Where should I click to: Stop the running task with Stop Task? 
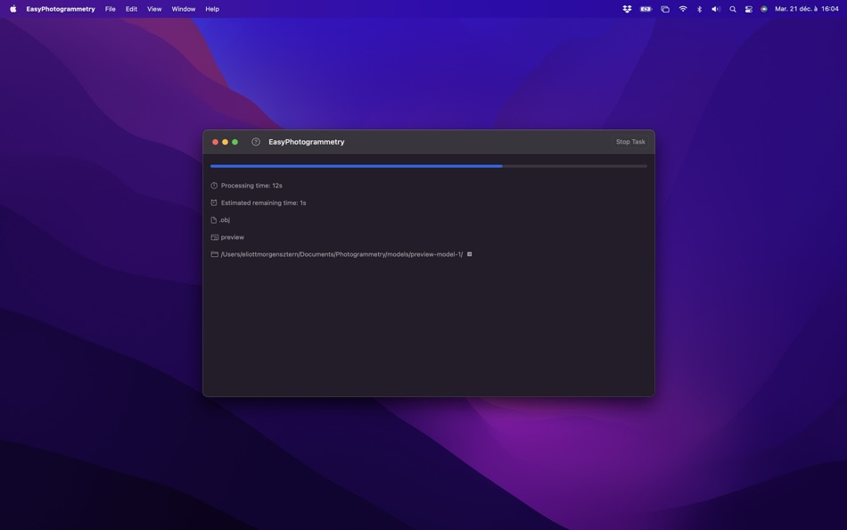click(x=630, y=142)
